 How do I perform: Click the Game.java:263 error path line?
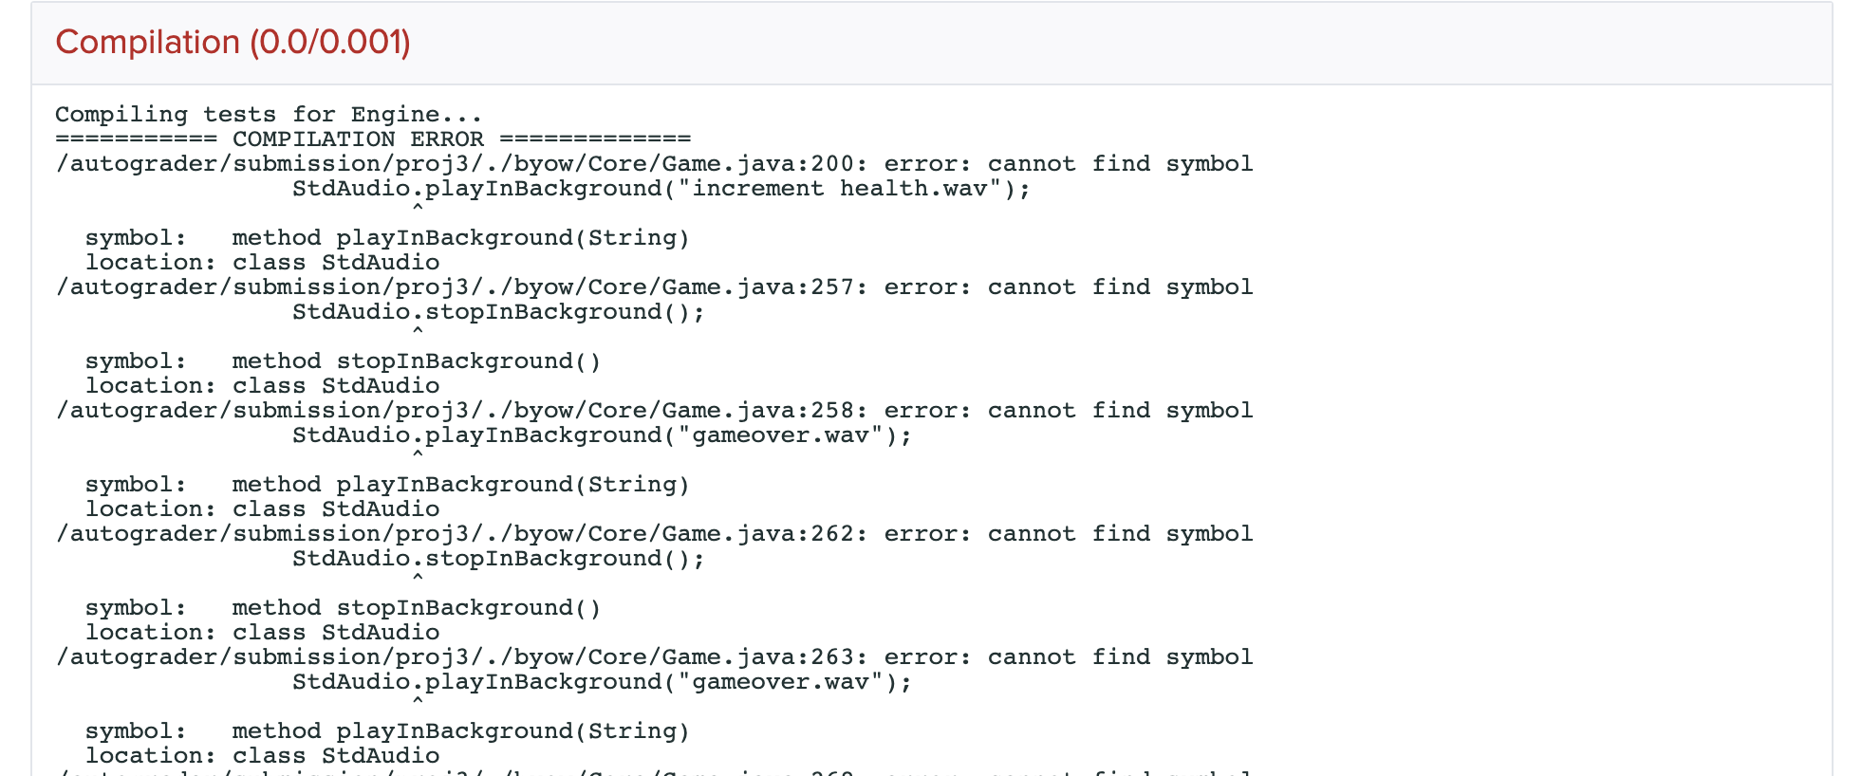tap(654, 657)
